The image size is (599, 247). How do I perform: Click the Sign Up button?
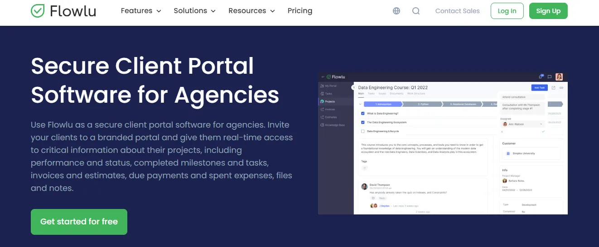(x=548, y=11)
